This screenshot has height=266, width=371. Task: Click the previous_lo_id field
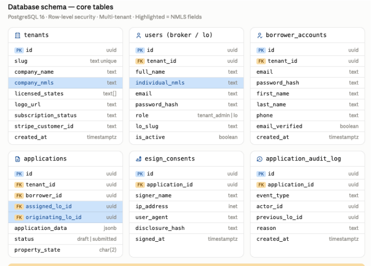coord(308,218)
